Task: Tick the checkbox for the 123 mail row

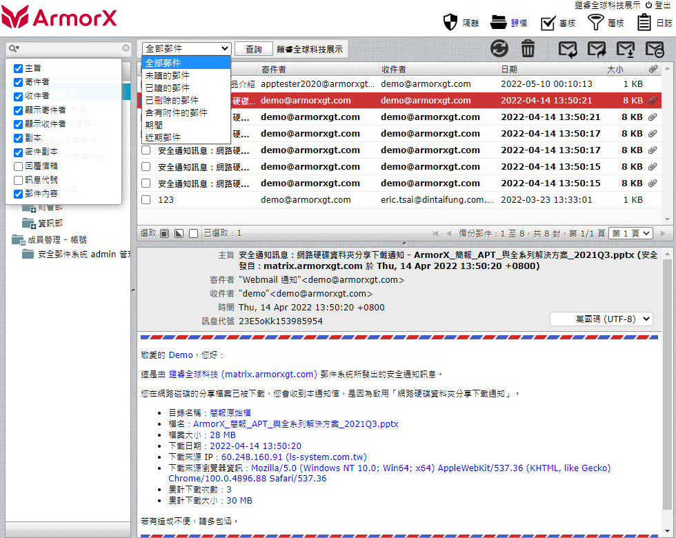Action: (146, 199)
